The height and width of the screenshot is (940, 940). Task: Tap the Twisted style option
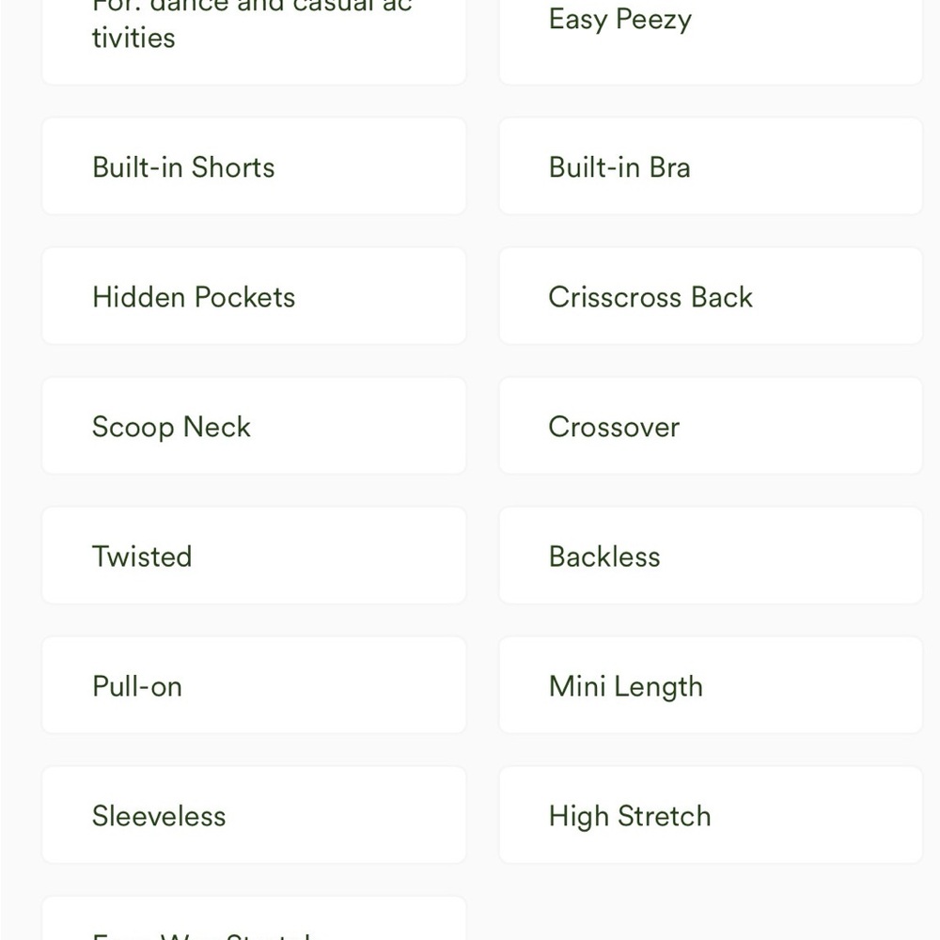254,556
